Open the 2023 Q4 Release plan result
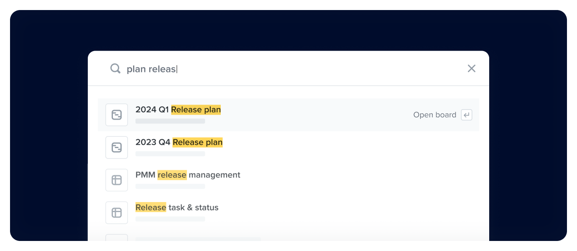Image resolution: width=577 pixels, height=251 pixels. tap(288, 147)
